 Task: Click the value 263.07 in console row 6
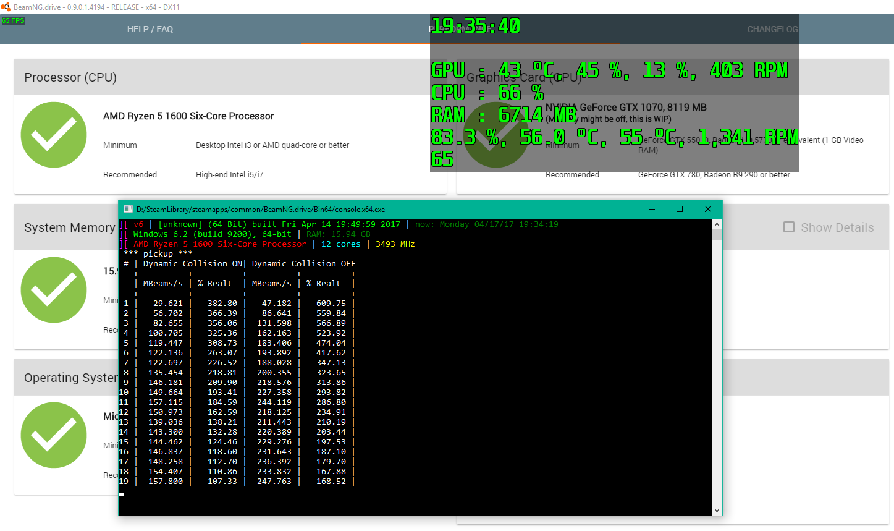pyautogui.click(x=222, y=353)
